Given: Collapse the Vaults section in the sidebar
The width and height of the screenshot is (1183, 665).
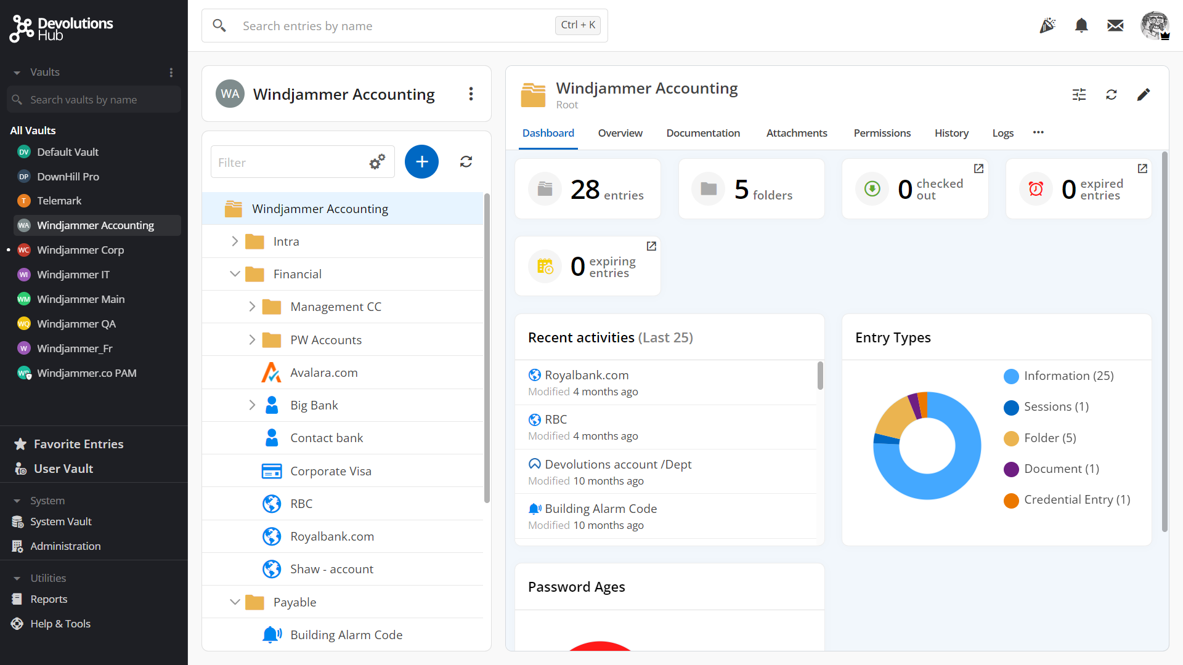Looking at the screenshot, I should point(17,73).
